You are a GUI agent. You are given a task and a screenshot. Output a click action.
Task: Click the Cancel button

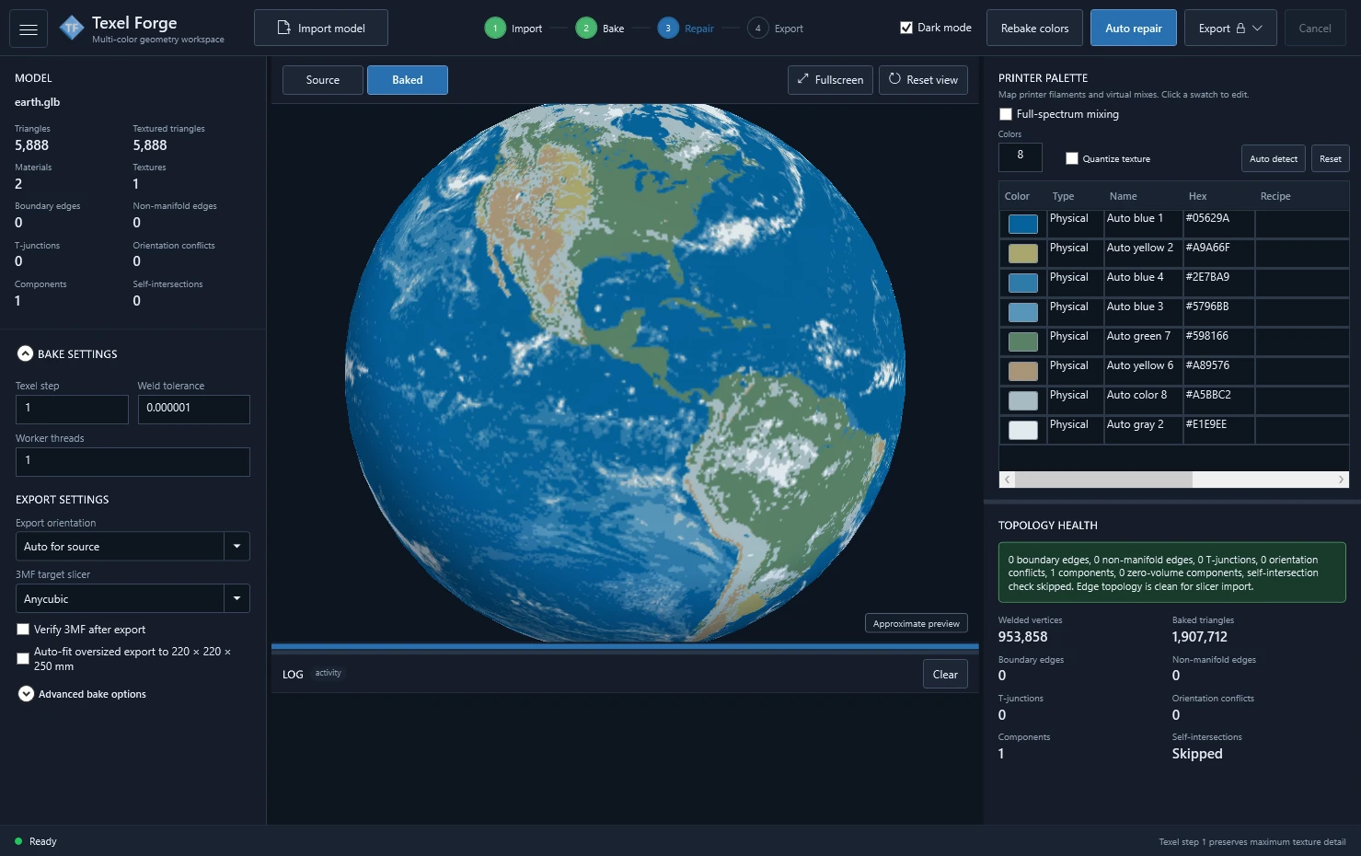pyautogui.click(x=1315, y=29)
